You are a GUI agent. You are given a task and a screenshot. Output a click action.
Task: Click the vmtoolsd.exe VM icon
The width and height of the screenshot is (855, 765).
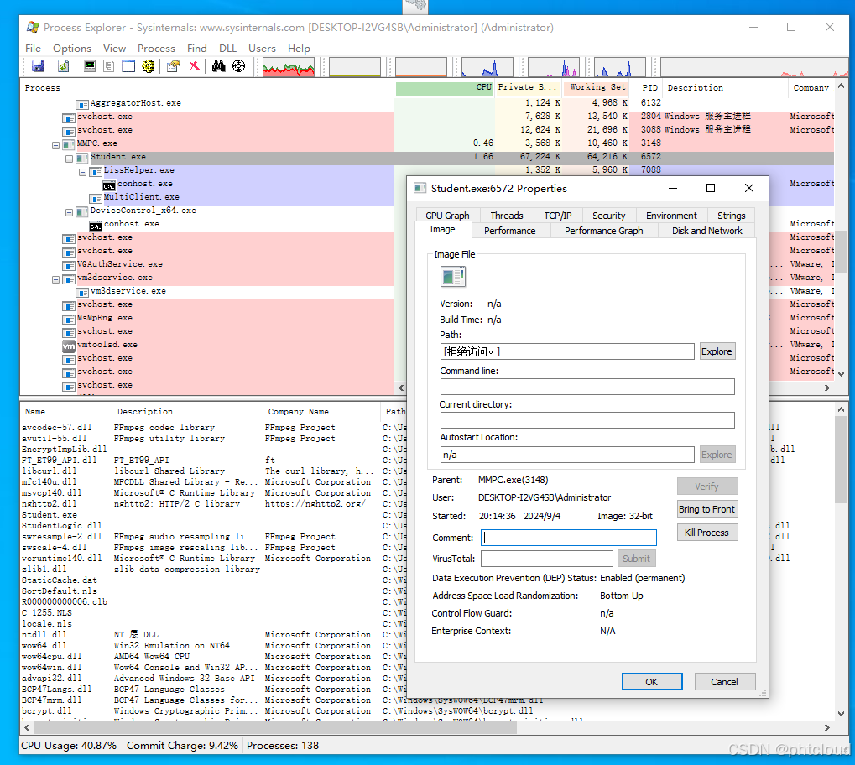click(x=69, y=346)
